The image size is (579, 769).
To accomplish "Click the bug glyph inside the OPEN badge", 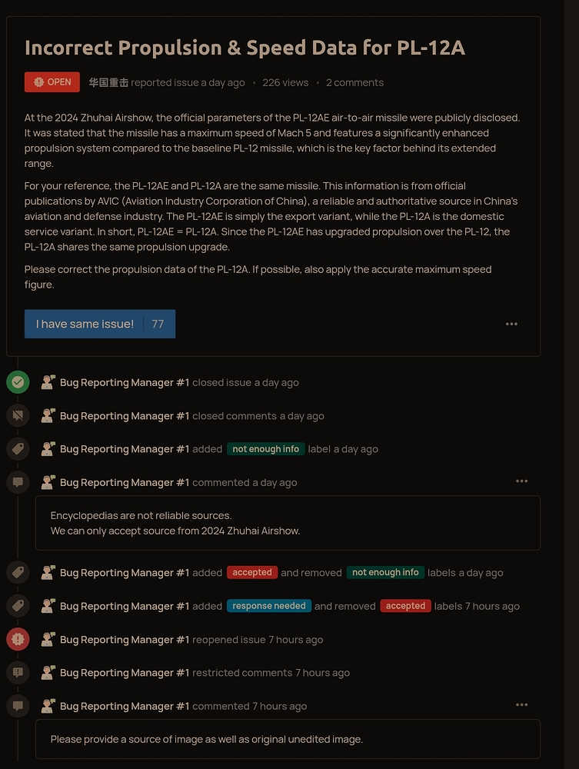I will click(x=38, y=81).
